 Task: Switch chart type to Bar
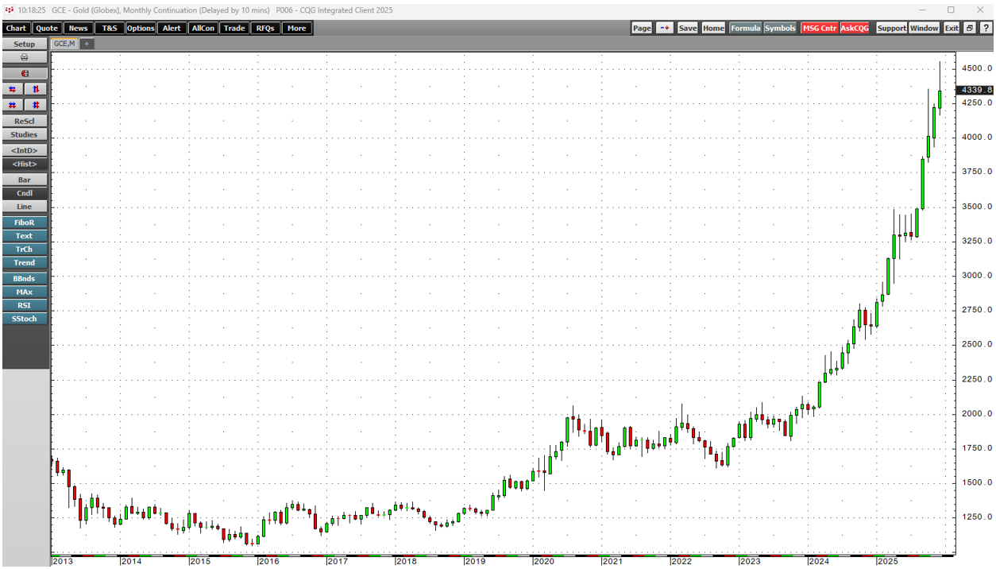[x=25, y=180]
